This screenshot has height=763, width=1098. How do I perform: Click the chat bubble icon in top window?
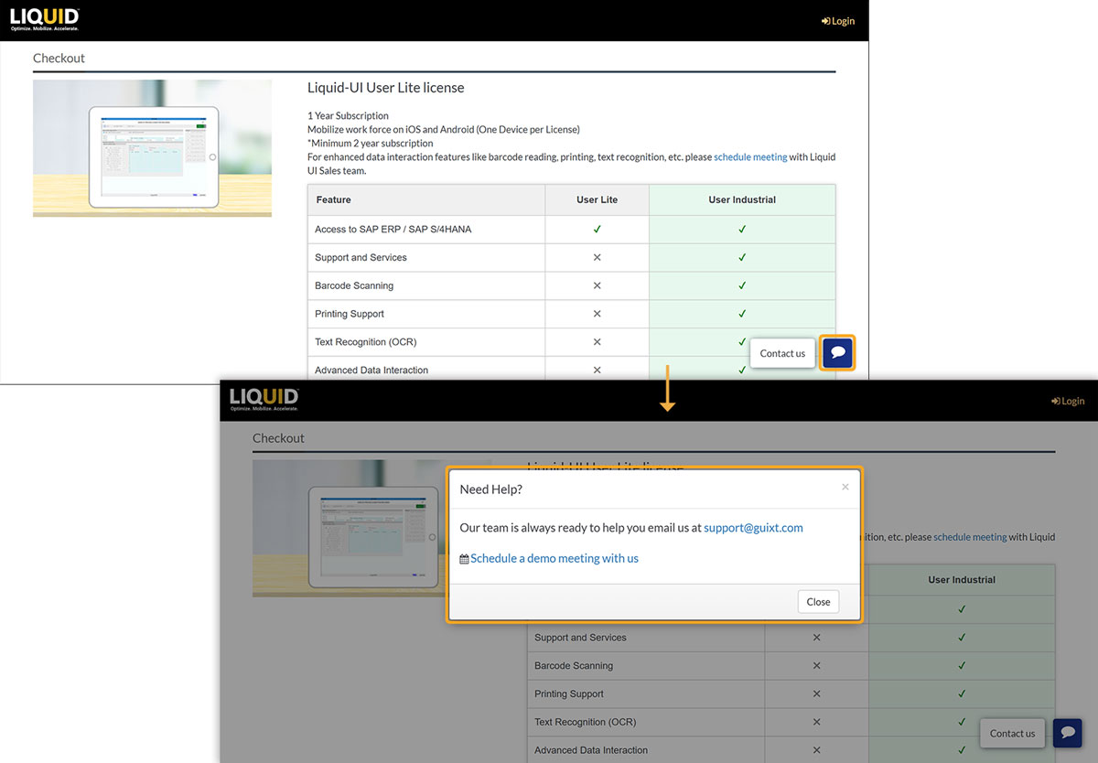coord(838,353)
